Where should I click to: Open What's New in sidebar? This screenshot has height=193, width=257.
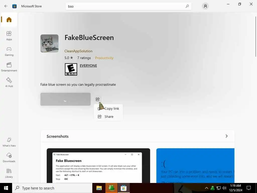(9, 142)
